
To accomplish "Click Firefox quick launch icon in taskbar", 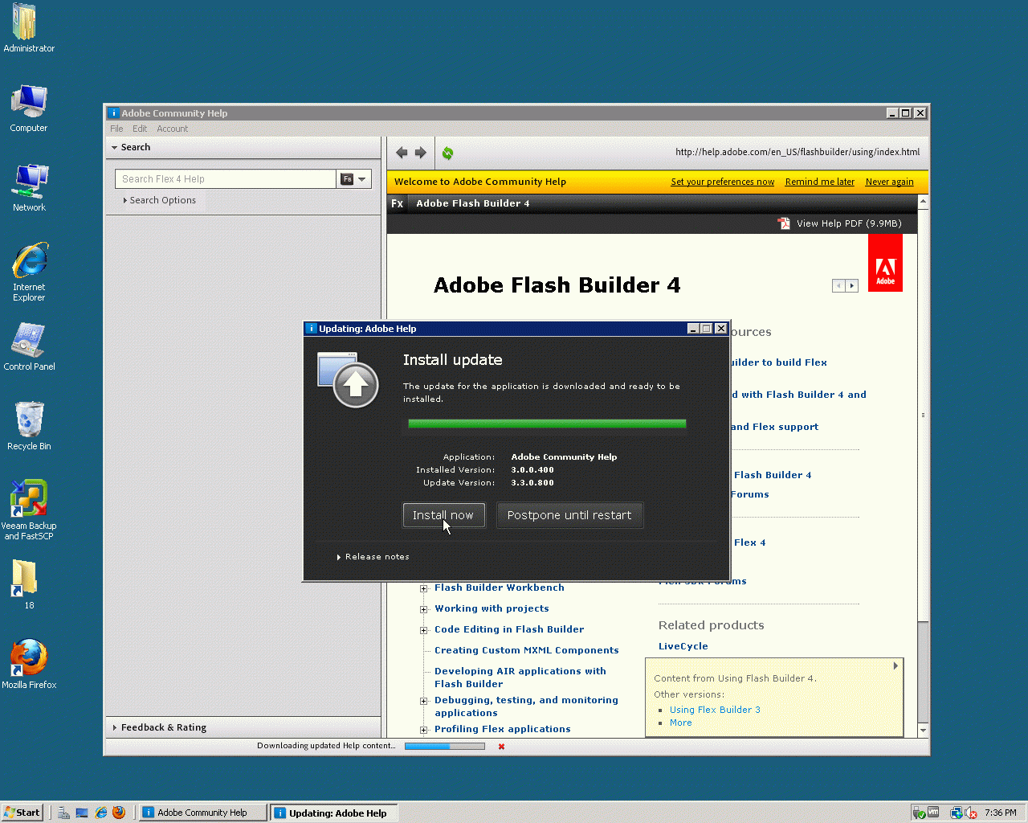I will (119, 813).
